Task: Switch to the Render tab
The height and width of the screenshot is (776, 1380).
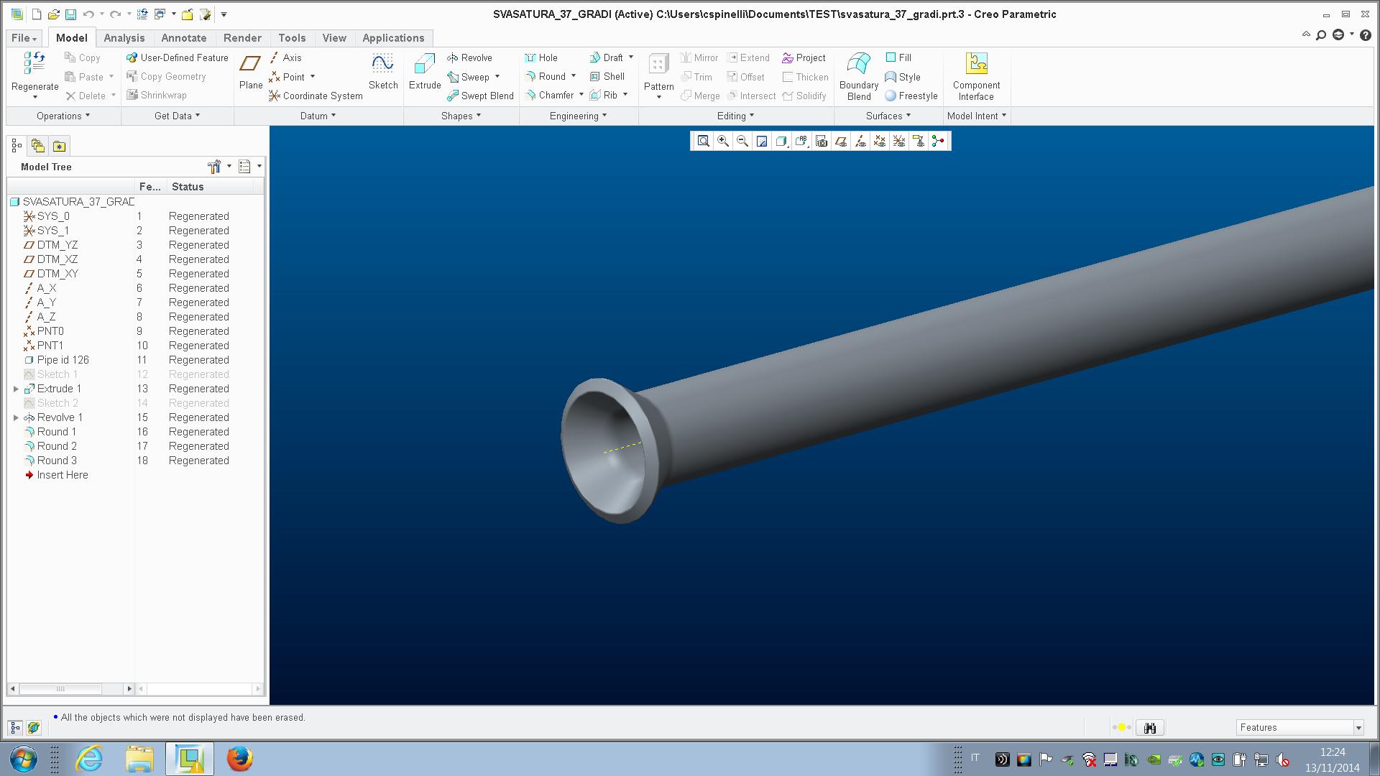Action: pyautogui.click(x=242, y=38)
